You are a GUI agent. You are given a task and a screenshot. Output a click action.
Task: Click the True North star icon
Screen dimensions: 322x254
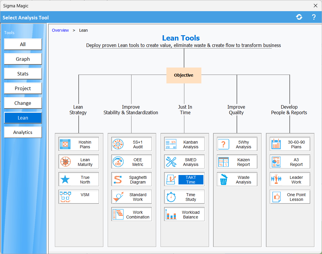click(65, 179)
